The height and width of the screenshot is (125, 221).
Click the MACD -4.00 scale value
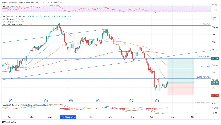click(214, 113)
